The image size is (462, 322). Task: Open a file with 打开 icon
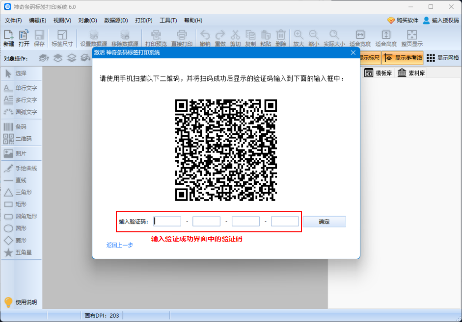pyautogui.click(x=24, y=38)
